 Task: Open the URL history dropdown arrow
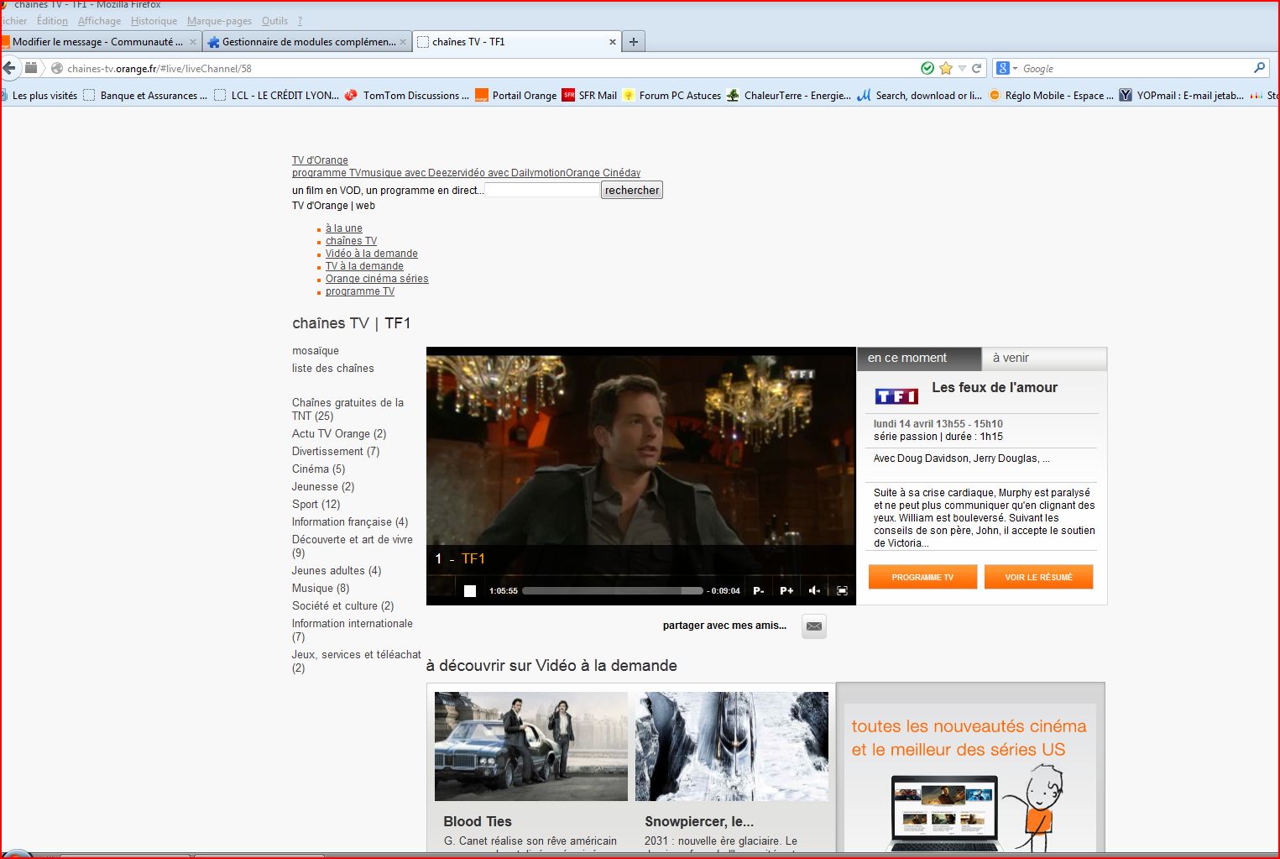pyautogui.click(x=962, y=69)
